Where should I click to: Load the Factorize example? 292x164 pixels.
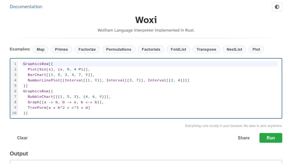pyautogui.click(x=87, y=50)
